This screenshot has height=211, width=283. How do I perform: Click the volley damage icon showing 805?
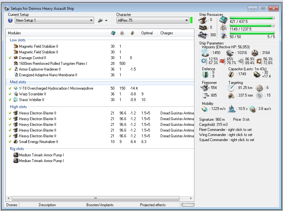(x=206, y=95)
